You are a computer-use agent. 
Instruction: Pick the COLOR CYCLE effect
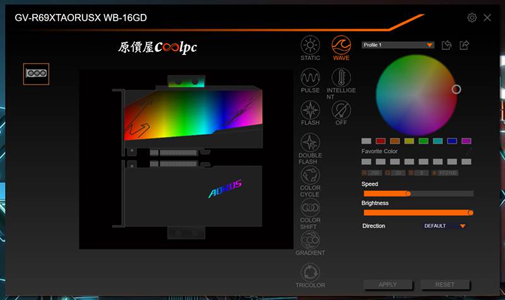(x=310, y=175)
